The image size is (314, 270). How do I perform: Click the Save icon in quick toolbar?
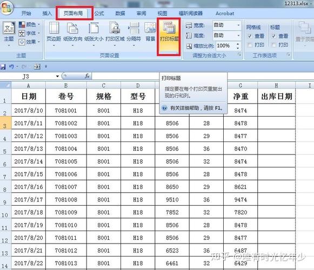pos(3,66)
